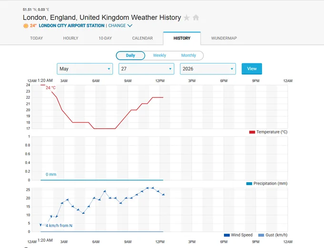Click the Precipitation (mm) legend label
This screenshot has height=248, width=324.
(x=271, y=184)
